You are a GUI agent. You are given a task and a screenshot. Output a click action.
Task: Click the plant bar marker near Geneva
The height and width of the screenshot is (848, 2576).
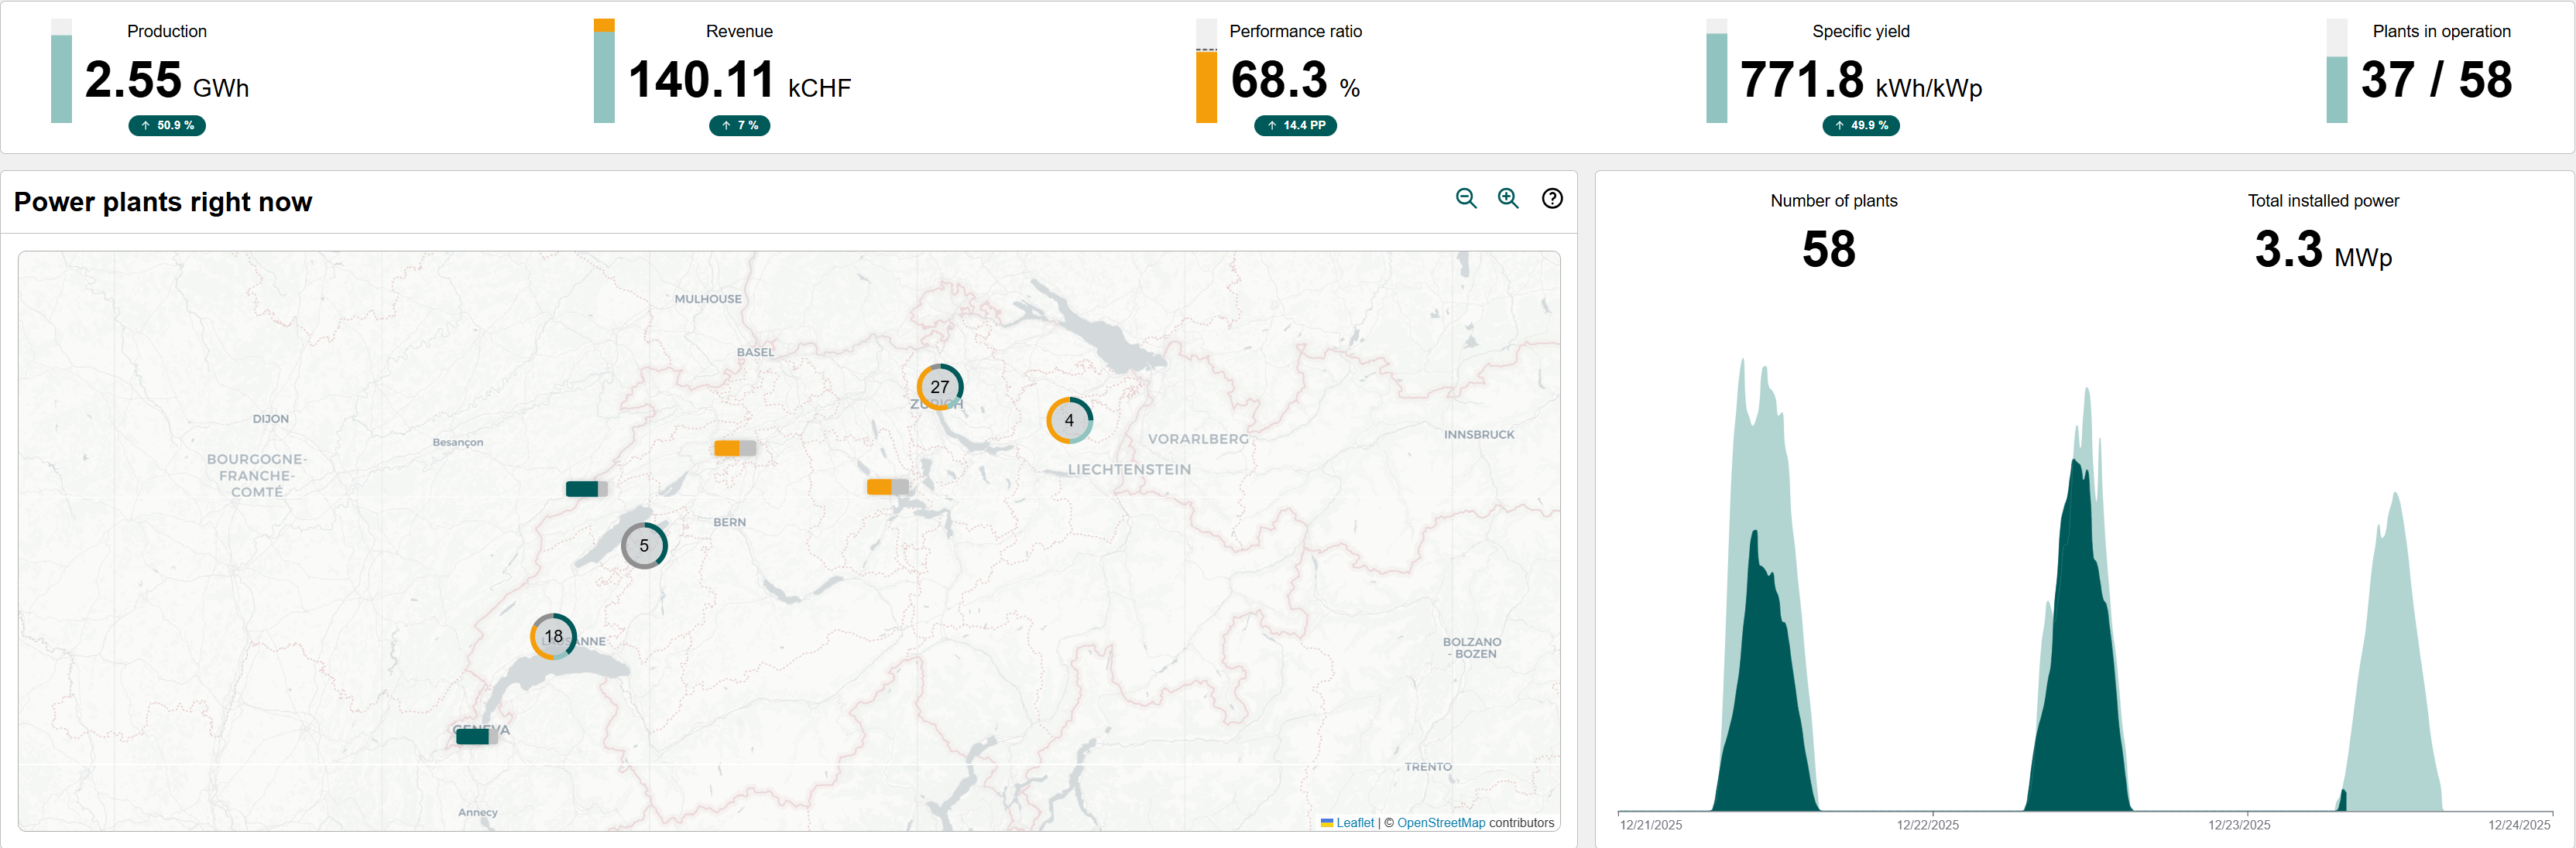pyautogui.click(x=476, y=737)
